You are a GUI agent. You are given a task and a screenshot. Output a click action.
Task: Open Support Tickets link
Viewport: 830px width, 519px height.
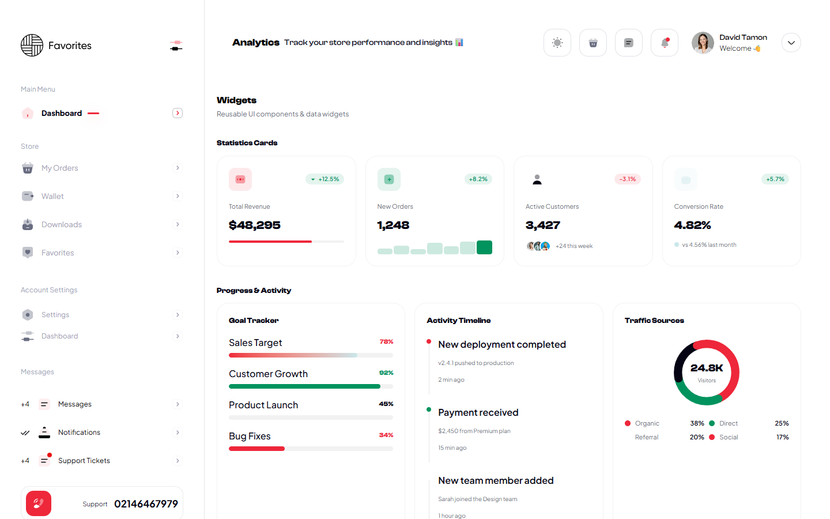coord(84,461)
